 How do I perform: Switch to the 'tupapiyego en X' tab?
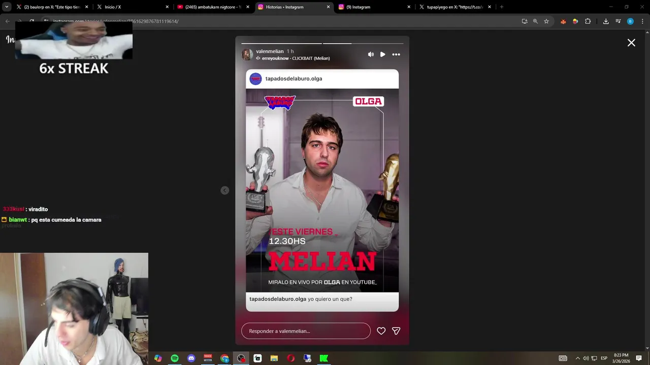[x=454, y=7]
